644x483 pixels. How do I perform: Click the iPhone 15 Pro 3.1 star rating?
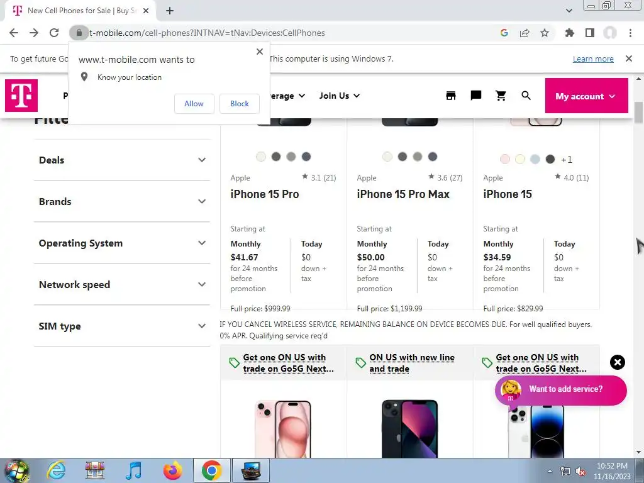[x=319, y=177]
